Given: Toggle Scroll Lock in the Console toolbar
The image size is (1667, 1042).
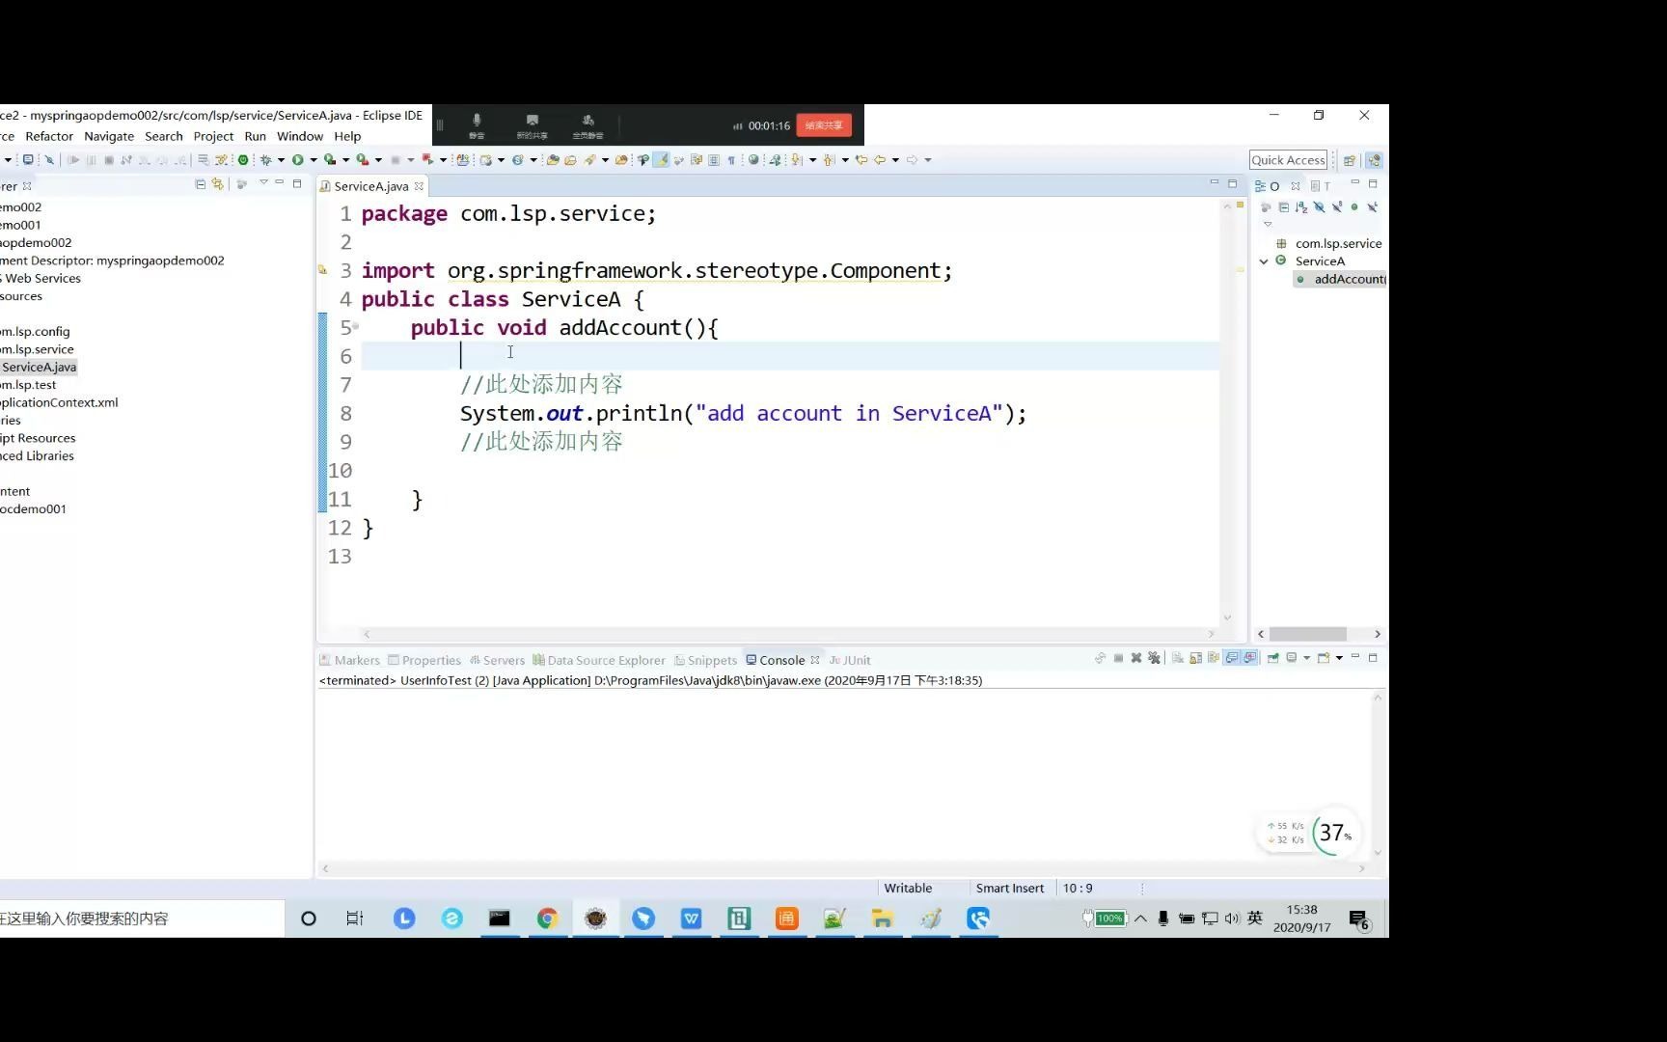Looking at the screenshot, I should (x=1195, y=659).
